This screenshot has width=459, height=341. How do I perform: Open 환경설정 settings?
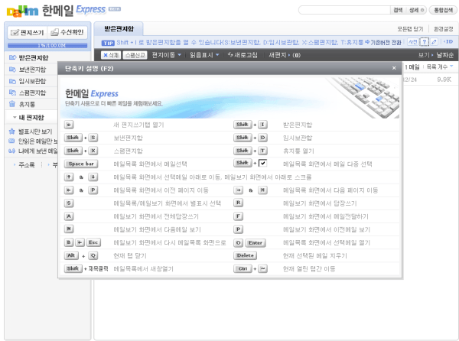pos(443,29)
